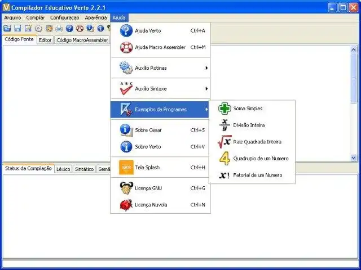The image size is (361, 270).
Task: Maximize the Compilador Educativo Verto window
Action: (343, 7)
